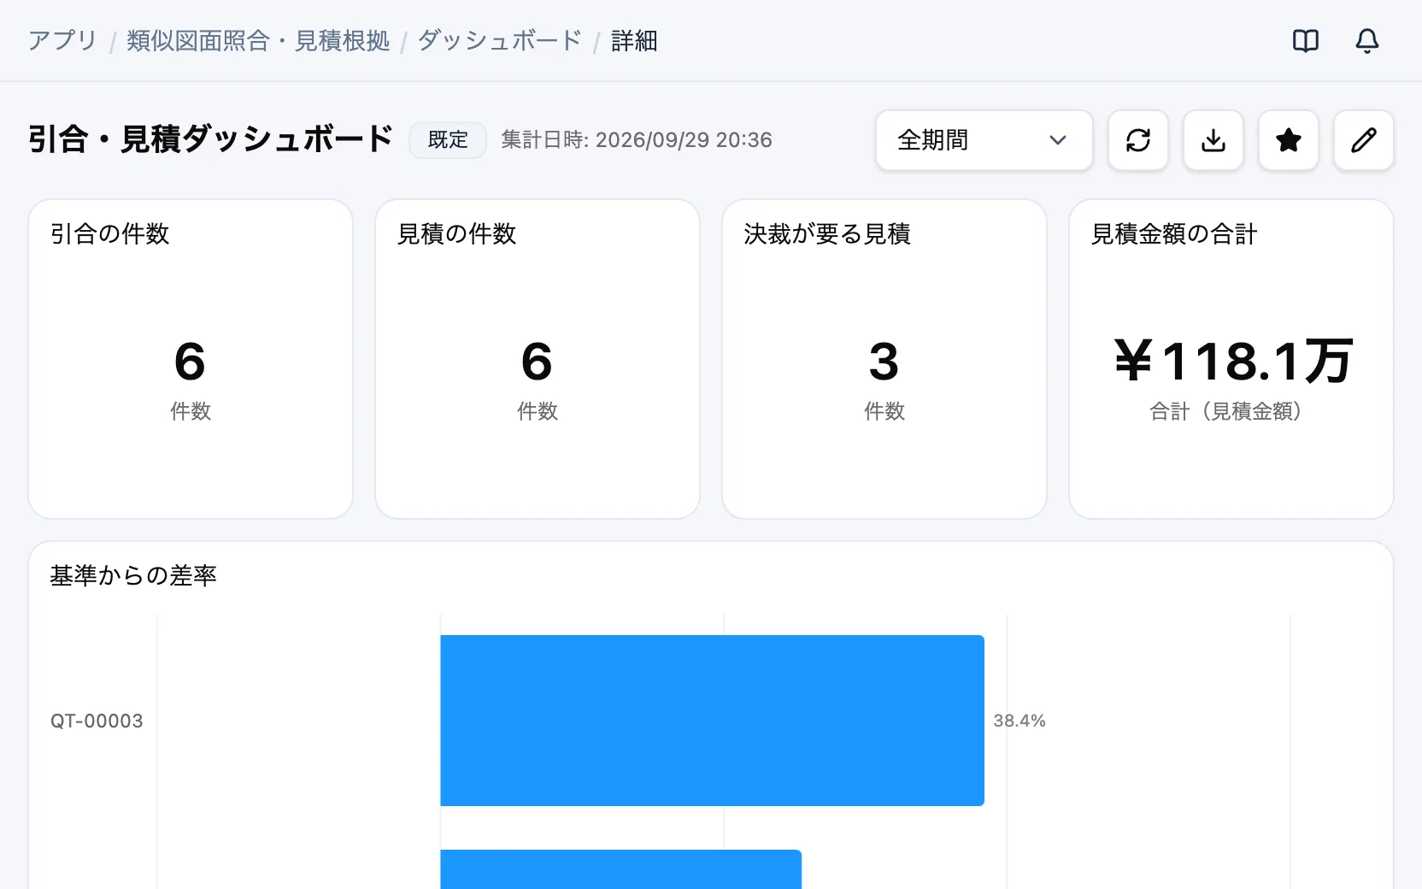Go to アプリ breadcrumb
Screen dimensions: 1422x889
(x=62, y=40)
